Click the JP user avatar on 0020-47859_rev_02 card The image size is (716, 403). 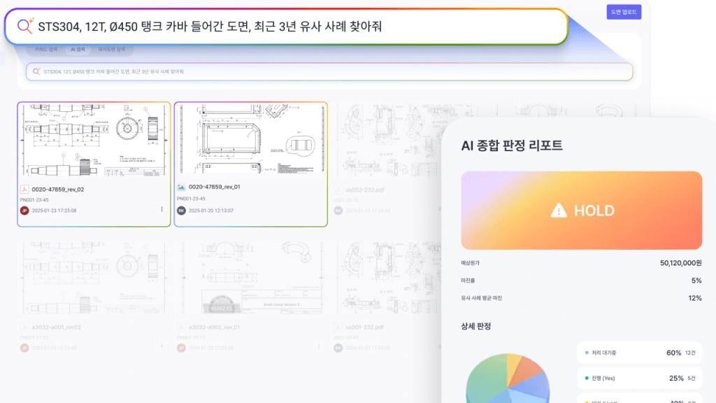(24, 210)
